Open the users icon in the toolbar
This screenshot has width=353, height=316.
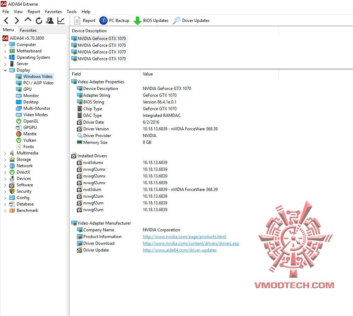pos(50,21)
